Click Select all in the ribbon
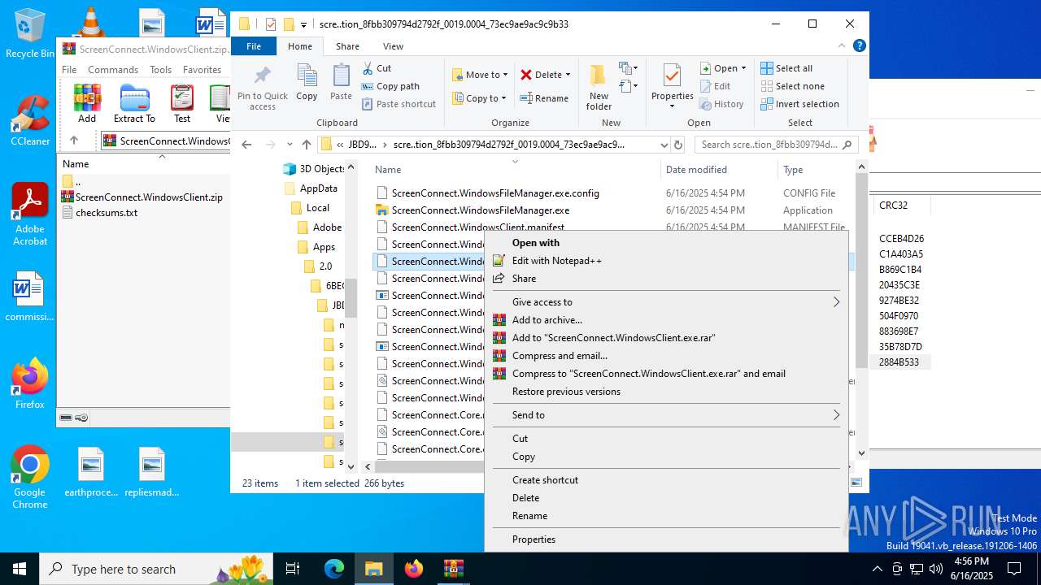 click(786, 68)
